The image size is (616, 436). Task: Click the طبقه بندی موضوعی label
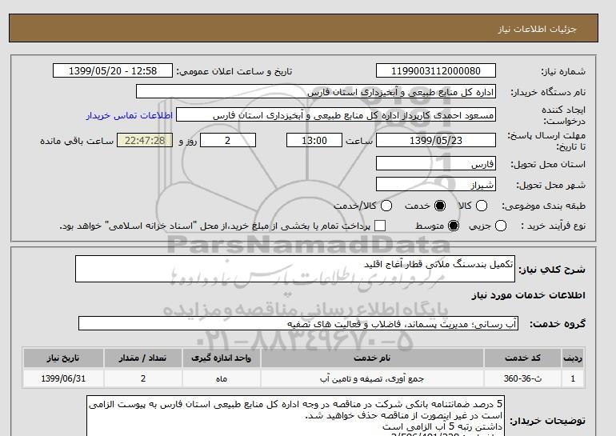tap(543, 206)
